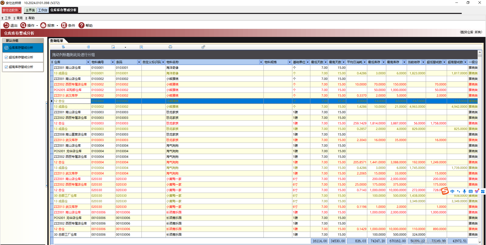486x245 pixels.
Task: Switch to the 工作台 tab
Action: tap(43, 10)
